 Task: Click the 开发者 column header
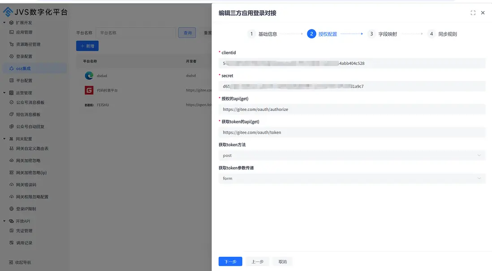[x=191, y=61]
